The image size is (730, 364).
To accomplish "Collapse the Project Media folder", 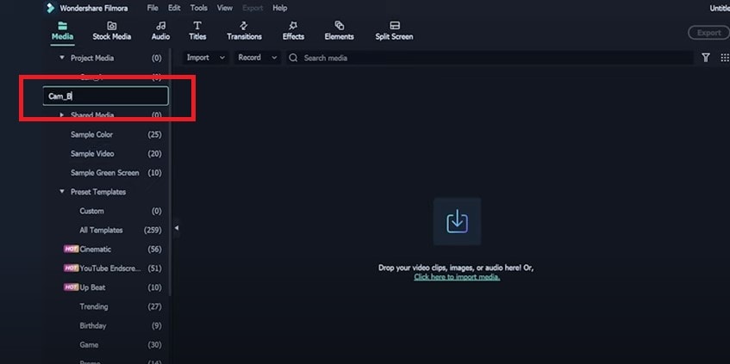I will [62, 58].
